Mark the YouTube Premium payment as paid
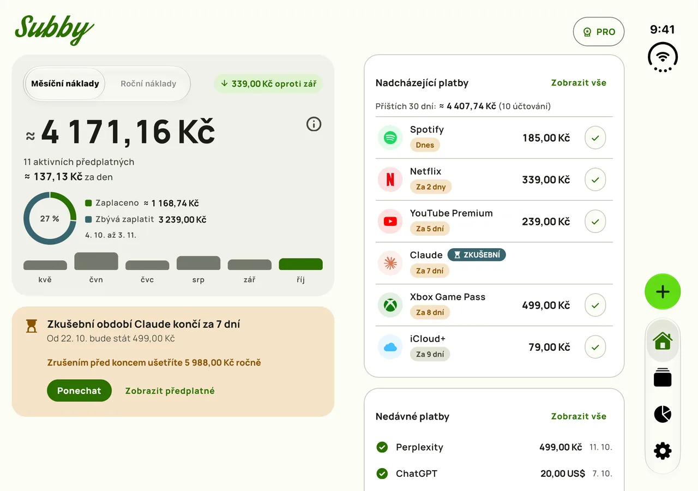 click(x=595, y=221)
